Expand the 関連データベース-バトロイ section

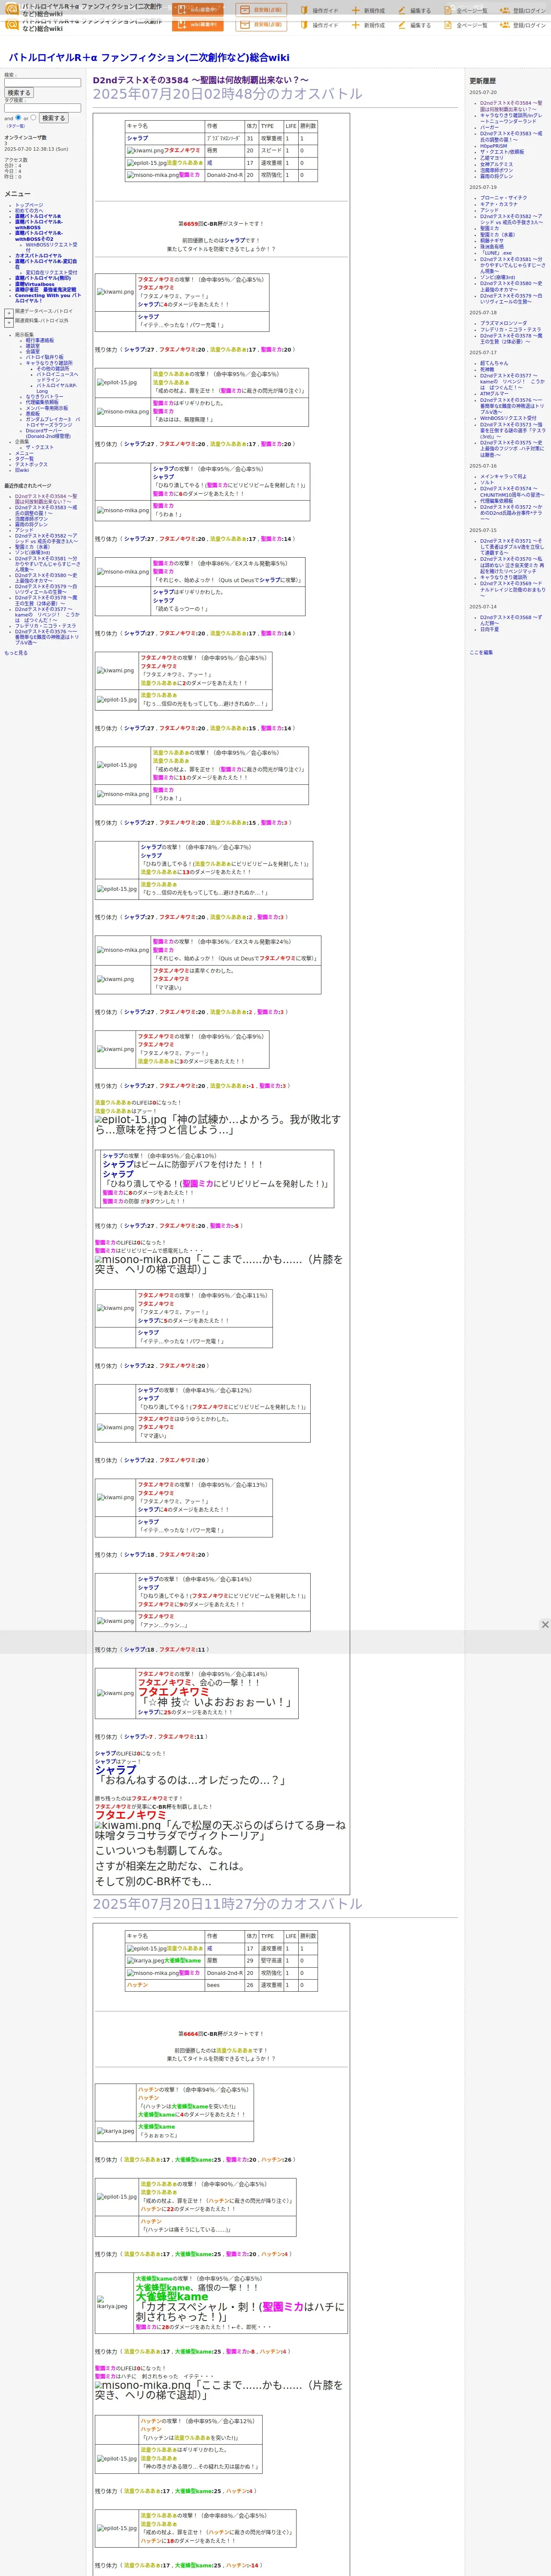pyautogui.click(x=9, y=312)
